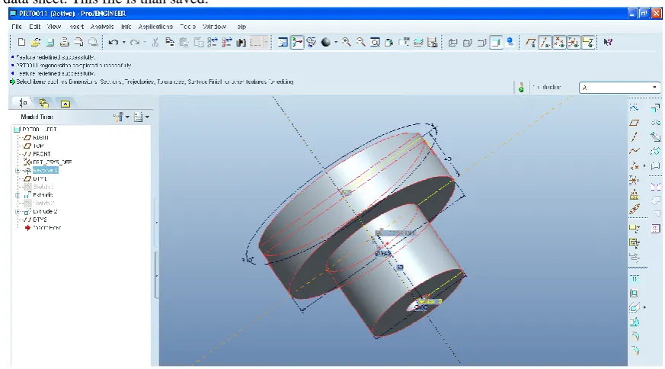Toggle annotation display button
Screen dimensions: 665x369
(x=588, y=42)
